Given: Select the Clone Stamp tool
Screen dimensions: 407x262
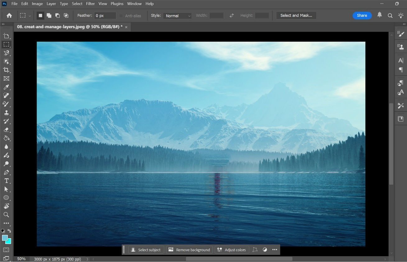Looking at the screenshot, I should coord(6,113).
